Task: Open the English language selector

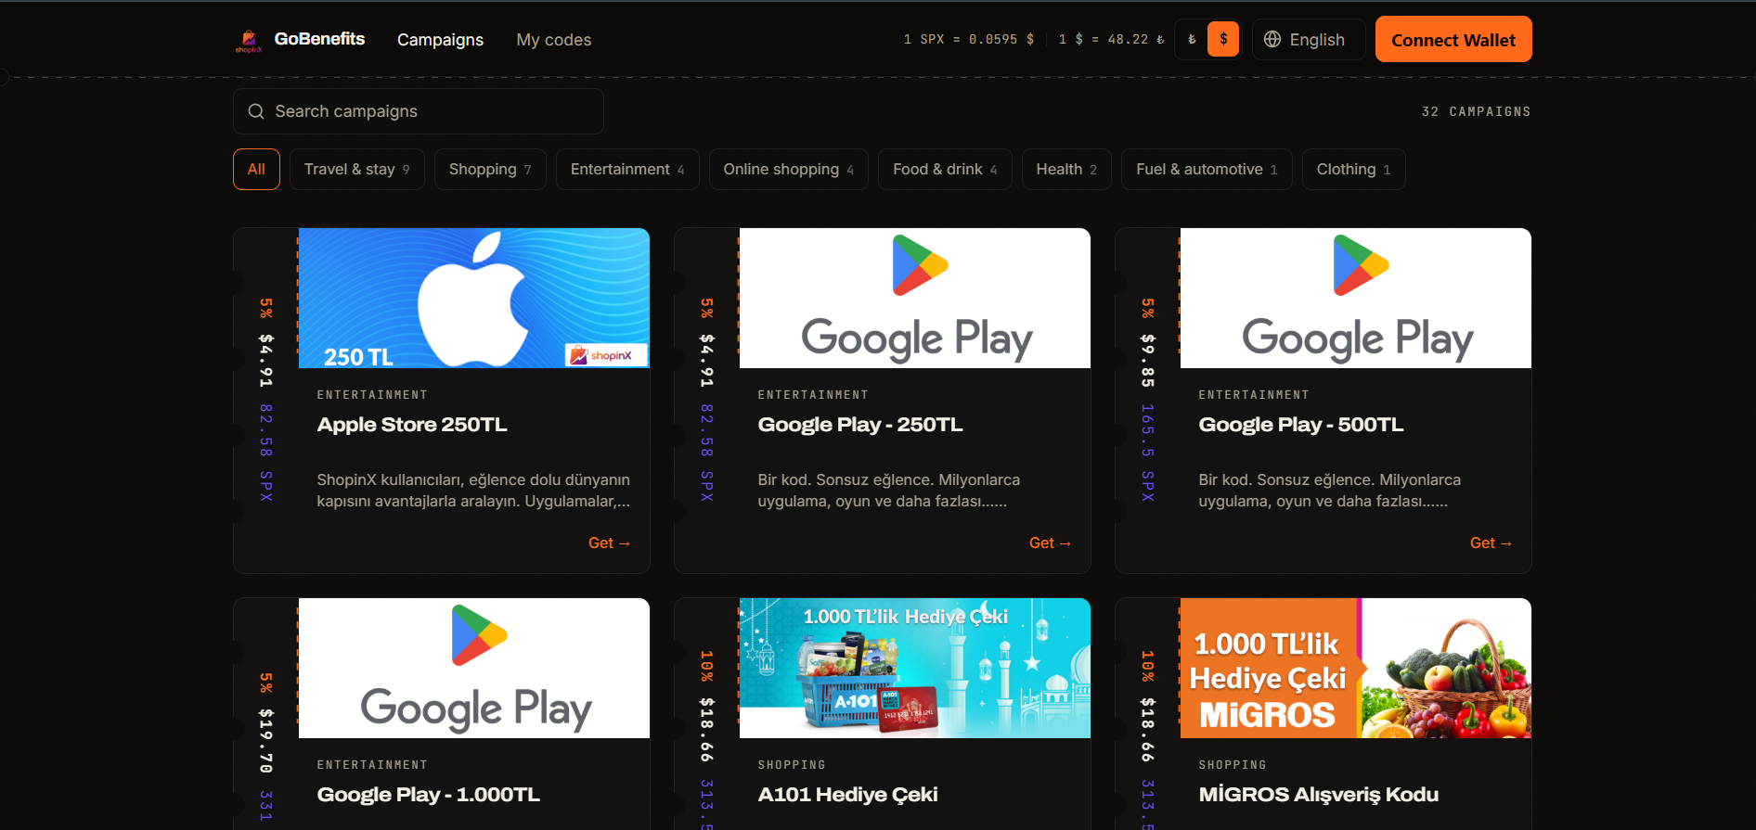Action: pyautogui.click(x=1309, y=40)
